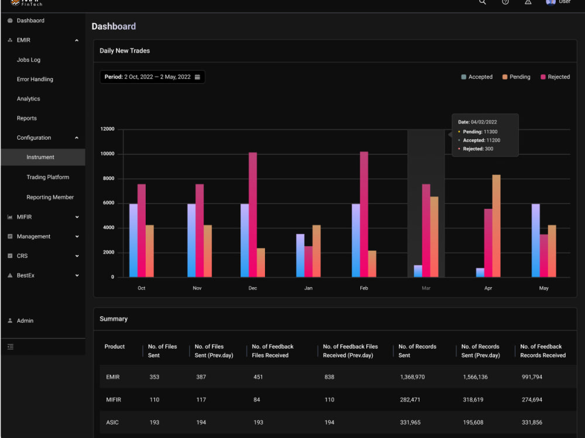Open Admin in sidebar
This screenshot has height=438, width=585.
click(25, 320)
